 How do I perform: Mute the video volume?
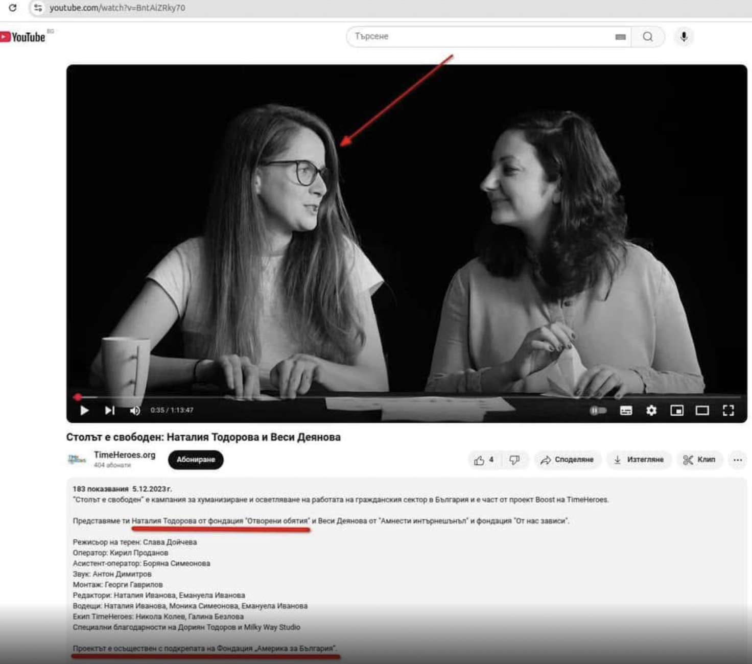click(x=135, y=410)
